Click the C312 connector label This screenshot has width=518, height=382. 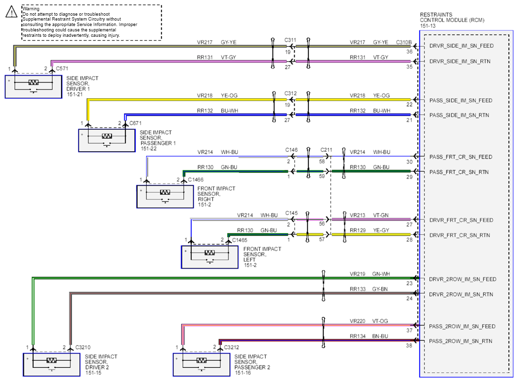click(291, 93)
